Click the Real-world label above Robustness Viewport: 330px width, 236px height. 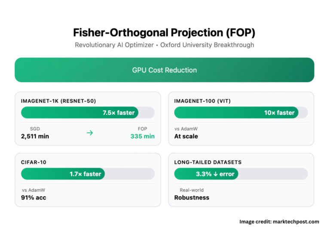tap(192, 190)
